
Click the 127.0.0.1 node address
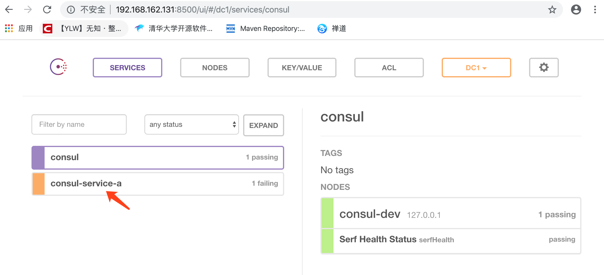(424, 215)
